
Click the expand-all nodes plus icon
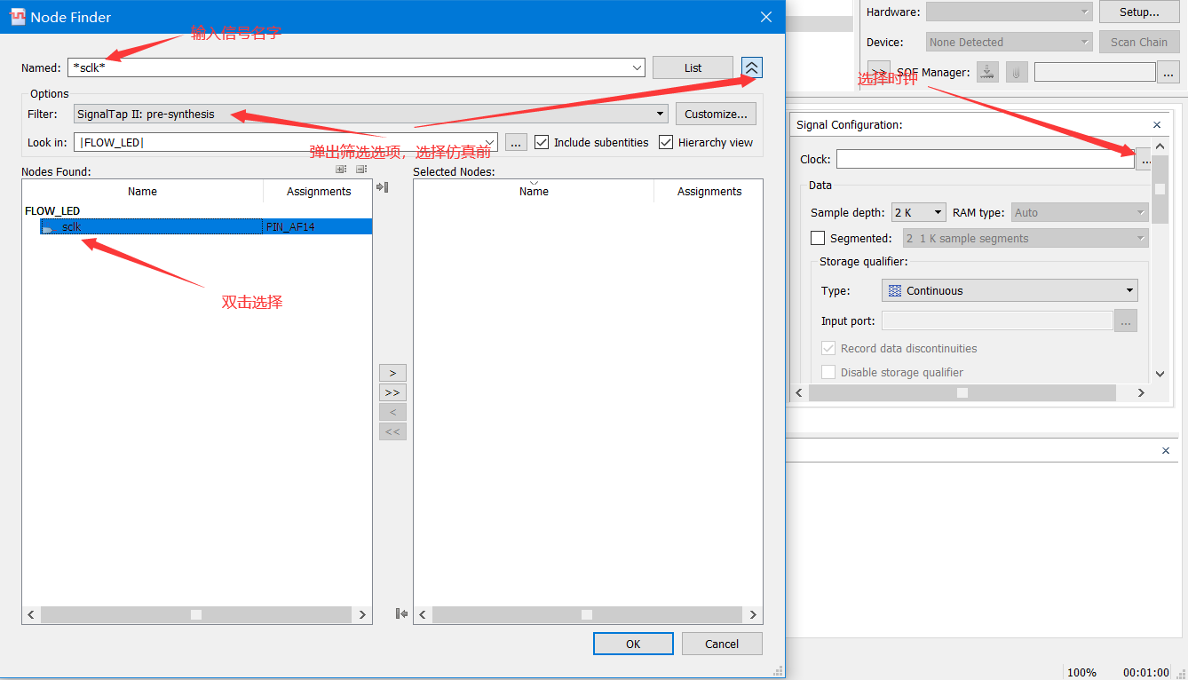tap(341, 170)
